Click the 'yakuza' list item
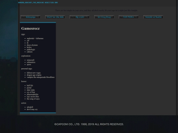Screen dimensions: 178x133 click(x=30, y=52)
